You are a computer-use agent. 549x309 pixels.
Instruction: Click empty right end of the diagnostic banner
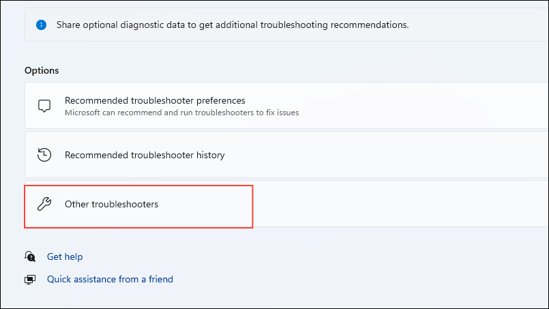(x=491, y=25)
